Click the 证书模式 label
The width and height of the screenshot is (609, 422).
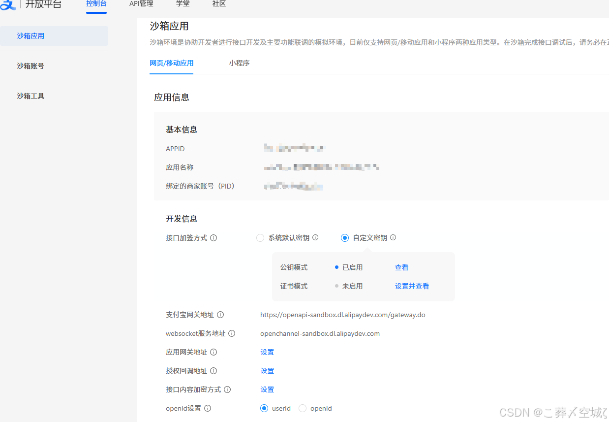click(294, 286)
